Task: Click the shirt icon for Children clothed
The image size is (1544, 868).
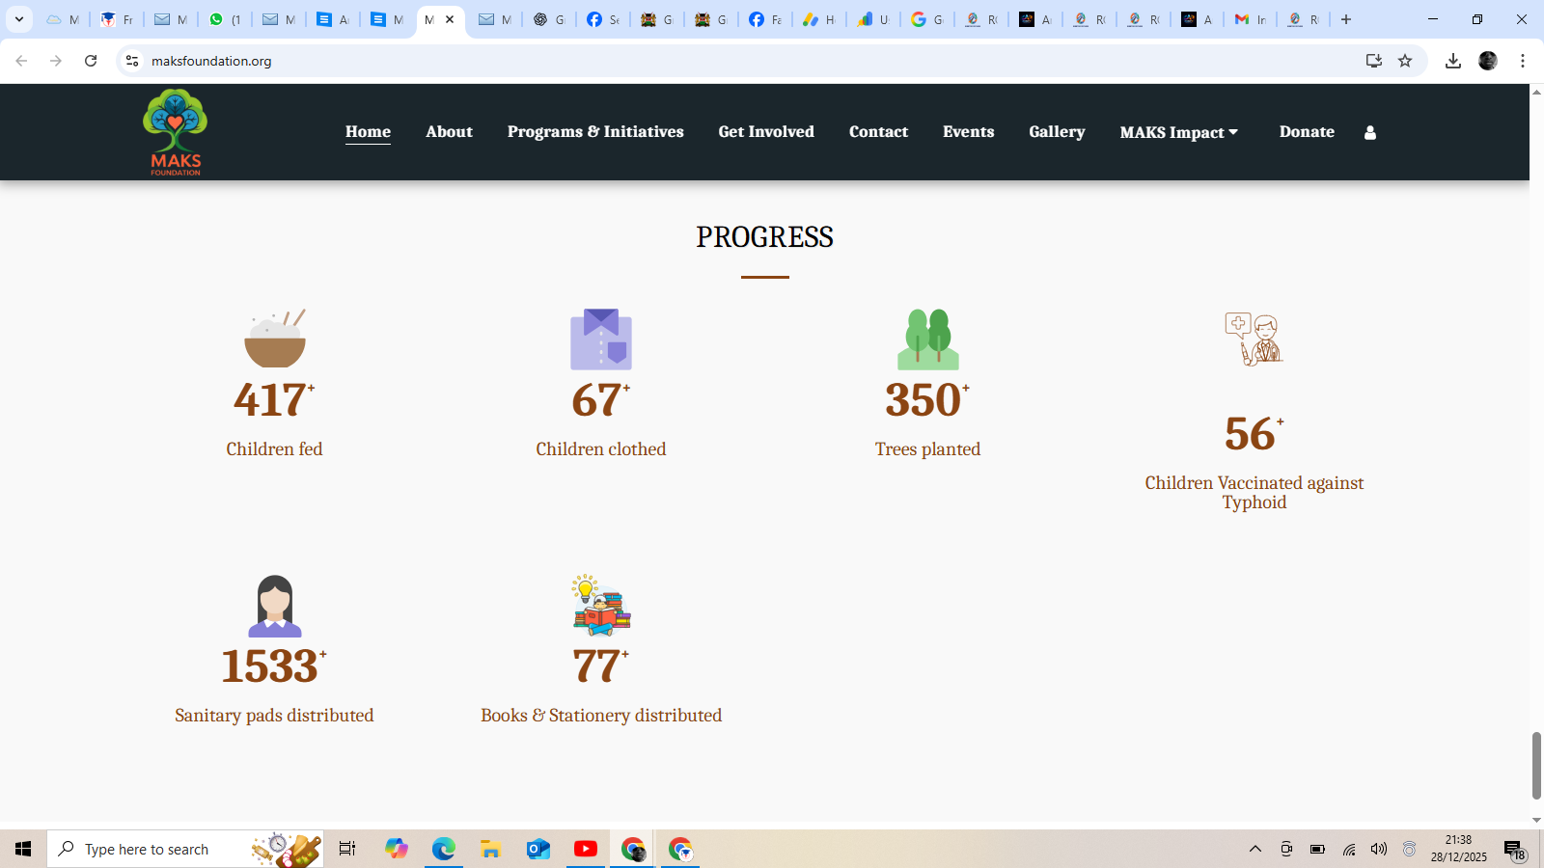Action: point(600,339)
